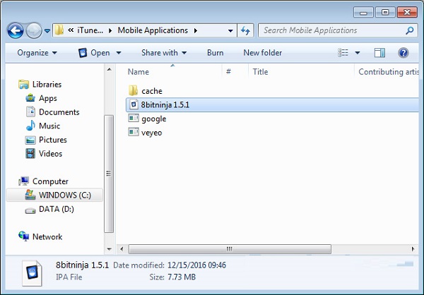Refresh the folder with the Refresh icon
The height and width of the screenshot is (295, 424).
click(245, 30)
